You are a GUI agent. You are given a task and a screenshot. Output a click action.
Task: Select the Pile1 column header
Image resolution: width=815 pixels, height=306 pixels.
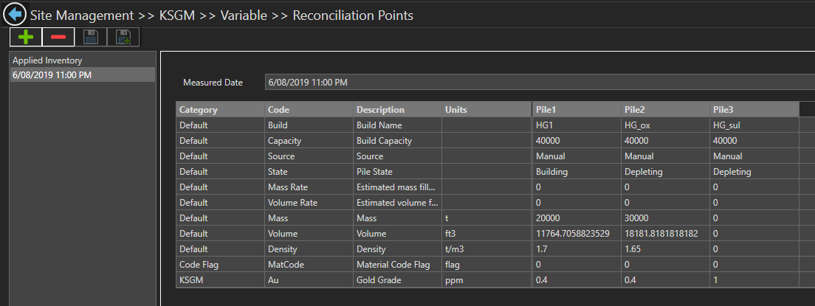point(576,110)
